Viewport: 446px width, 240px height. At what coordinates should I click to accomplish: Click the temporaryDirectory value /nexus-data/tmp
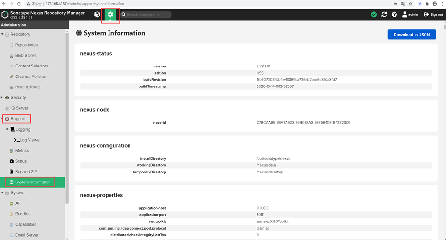pos(269,172)
